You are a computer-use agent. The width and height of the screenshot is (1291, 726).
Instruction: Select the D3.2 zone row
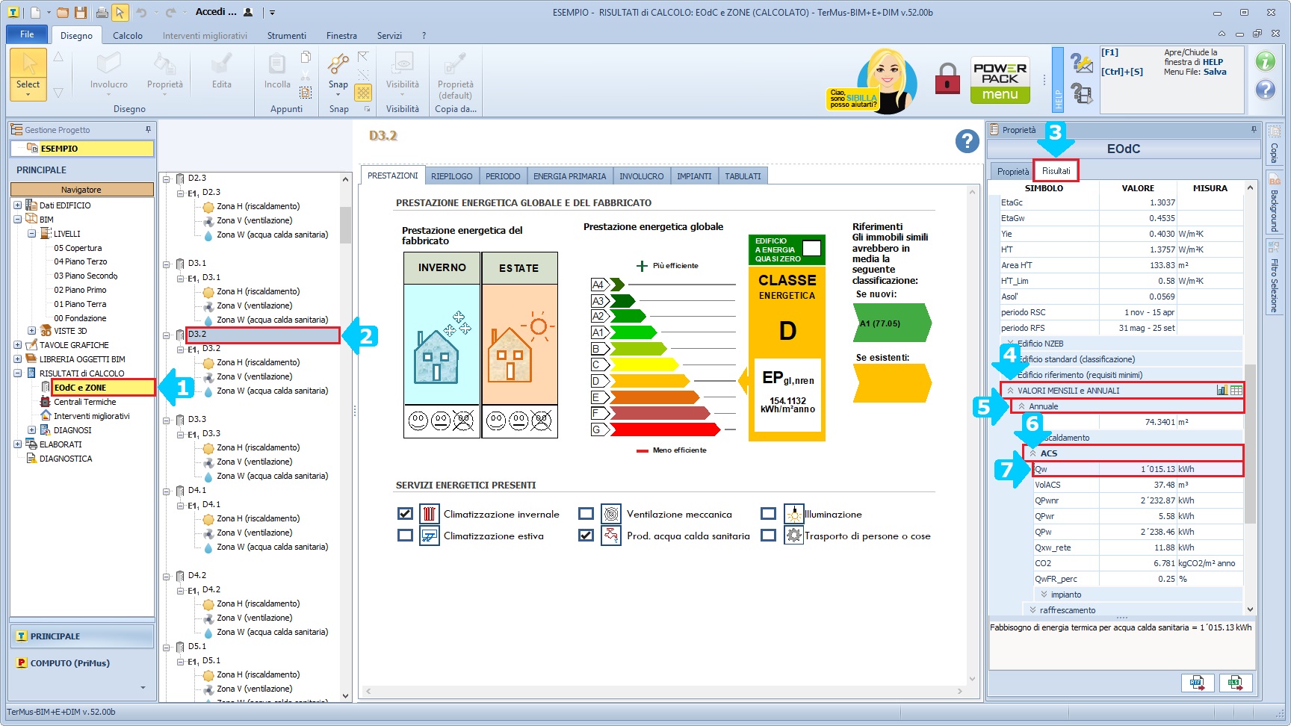pos(262,335)
